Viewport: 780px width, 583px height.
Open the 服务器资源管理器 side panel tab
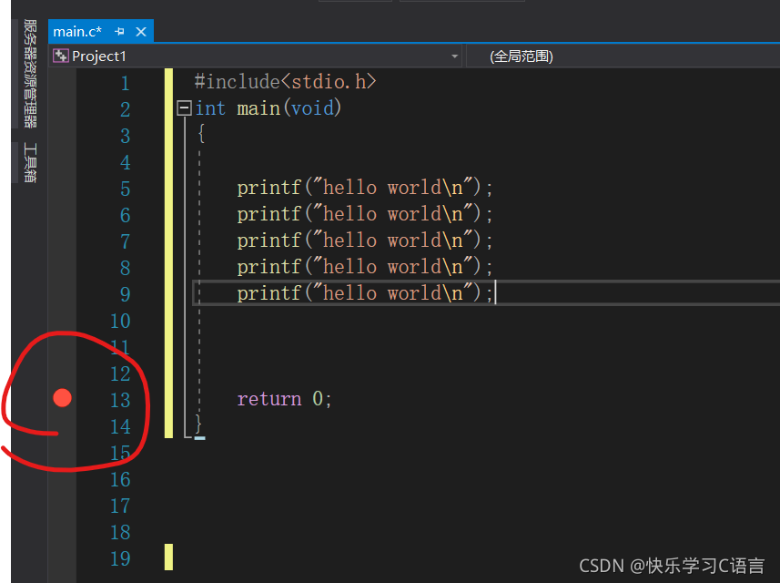30,74
